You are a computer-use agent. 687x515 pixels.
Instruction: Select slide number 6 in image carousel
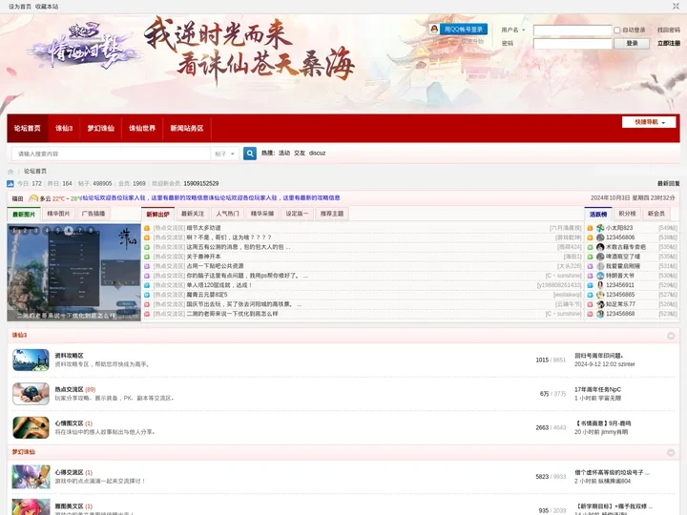click(69, 230)
